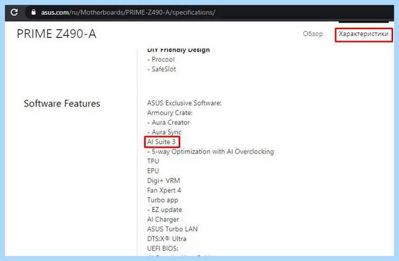Click the TPU entry
The image size is (399, 261).
coord(153,161)
